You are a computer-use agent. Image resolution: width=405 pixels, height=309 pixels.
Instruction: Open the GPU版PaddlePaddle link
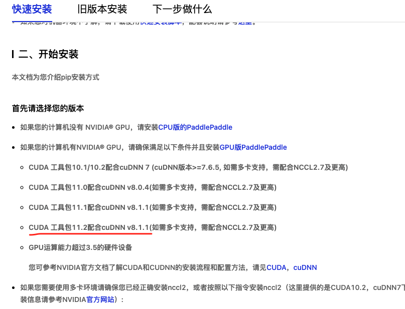[253, 147]
